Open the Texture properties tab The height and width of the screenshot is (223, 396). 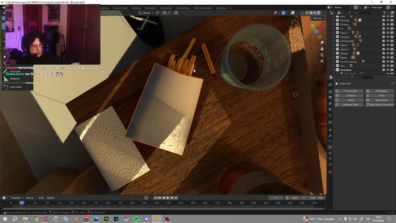click(330, 172)
